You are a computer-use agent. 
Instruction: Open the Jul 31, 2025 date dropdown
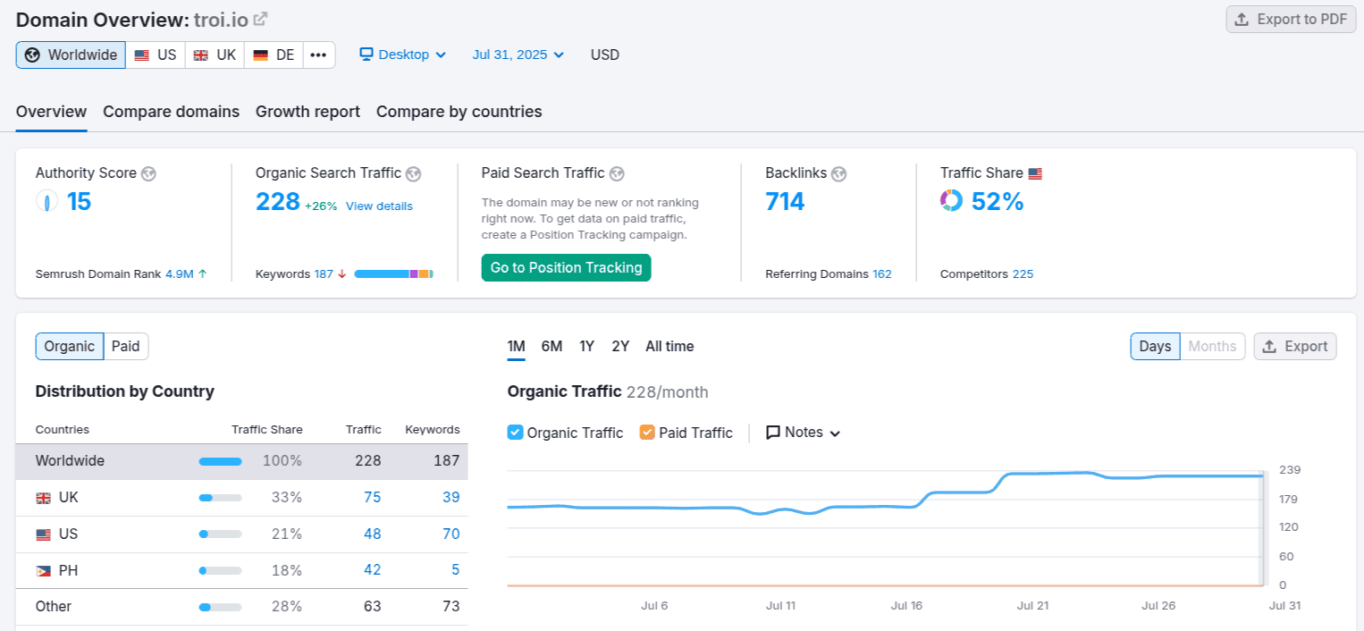click(518, 55)
